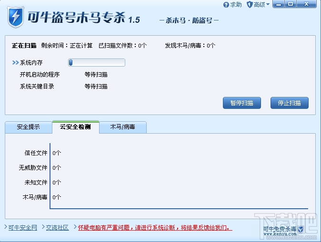Click 等待扫描 beside 系统关键目录
The image size is (321, 242).
96,87
